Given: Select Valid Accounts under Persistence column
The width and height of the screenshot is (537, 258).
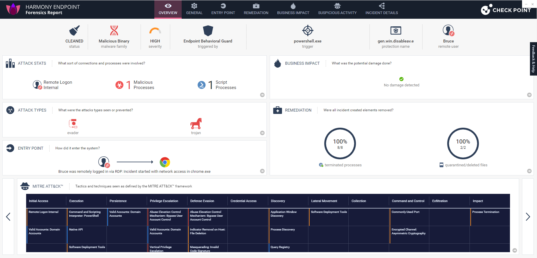Looking at the screenshot, I should [x=127, y=217].
